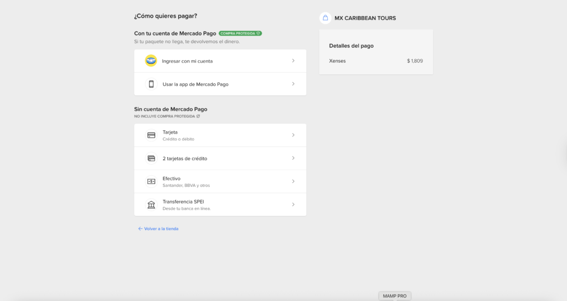Click the back arrow before Volver a la tienda
This screenshot has width=567, height=301.
pyautogui.click(x=140, y=228)
